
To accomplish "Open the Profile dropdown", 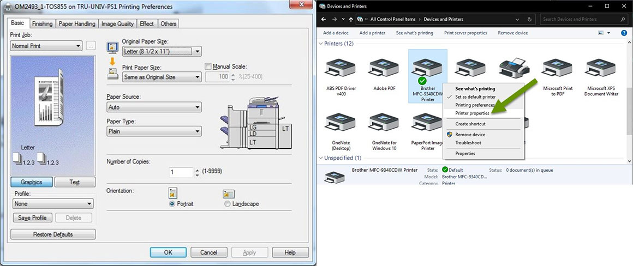I will (x=53, y=203).
